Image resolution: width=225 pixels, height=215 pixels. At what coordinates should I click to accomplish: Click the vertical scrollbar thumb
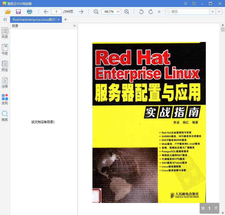pos(223,30)
